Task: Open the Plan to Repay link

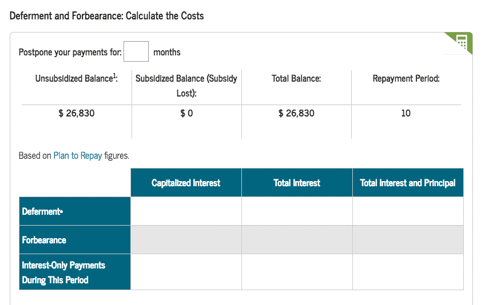Action: tap(77, 155)
